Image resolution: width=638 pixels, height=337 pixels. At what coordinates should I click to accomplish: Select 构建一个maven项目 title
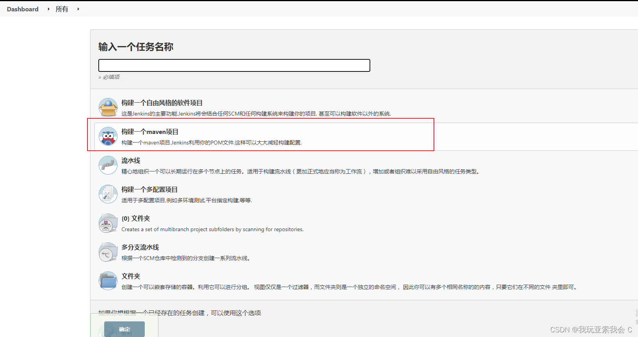coord(150,132)
